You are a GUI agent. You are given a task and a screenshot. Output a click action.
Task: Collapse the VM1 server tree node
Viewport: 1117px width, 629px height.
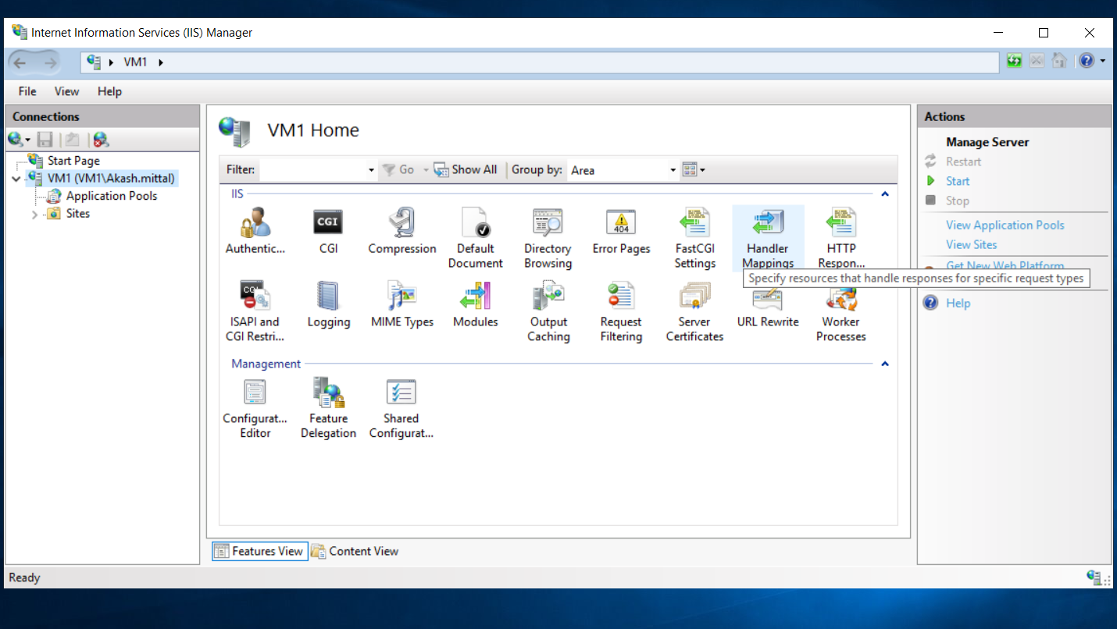tap(16, 179)
